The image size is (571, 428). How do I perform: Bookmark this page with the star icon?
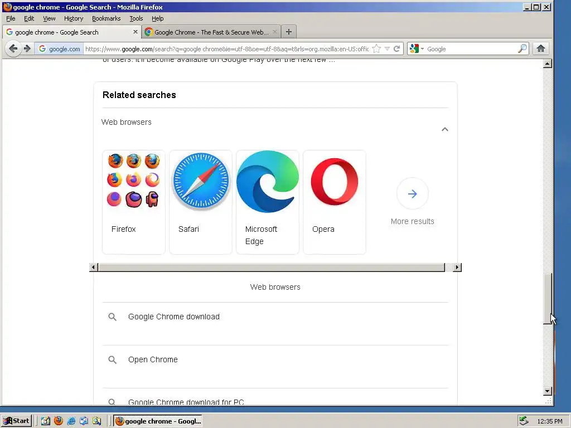376,49
